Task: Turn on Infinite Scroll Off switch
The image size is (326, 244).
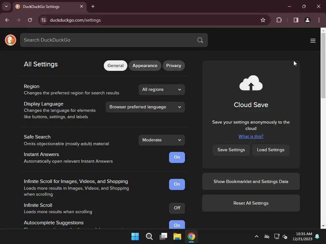Action: tap(177, 208)
